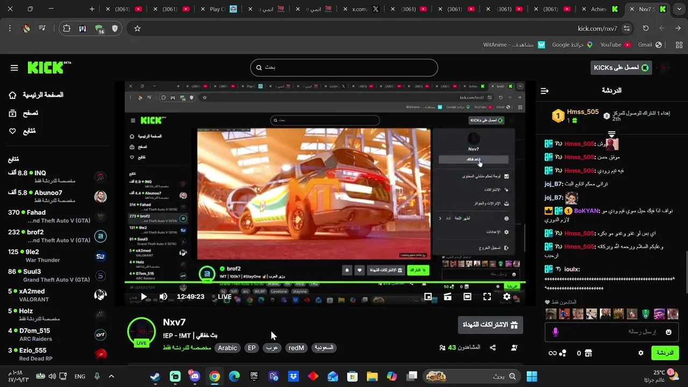This screenshot has height=387, width=688.
Task: Click Hmss_505 top gifter entry
Action: tap(576, 116)
